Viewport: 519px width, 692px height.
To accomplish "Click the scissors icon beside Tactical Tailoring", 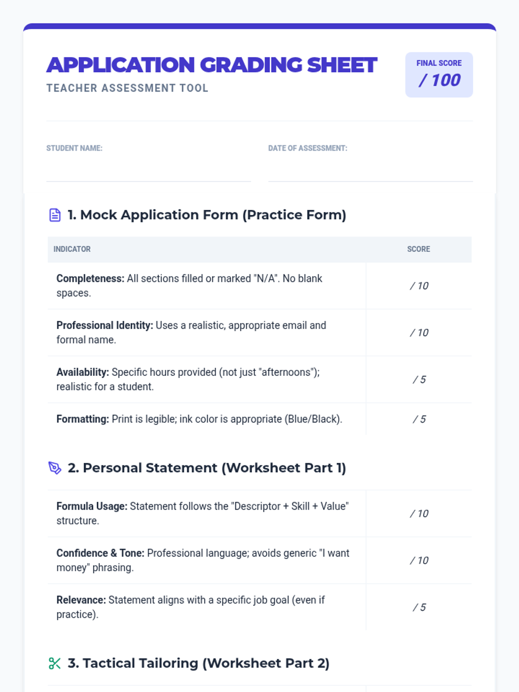I will 55,663.
